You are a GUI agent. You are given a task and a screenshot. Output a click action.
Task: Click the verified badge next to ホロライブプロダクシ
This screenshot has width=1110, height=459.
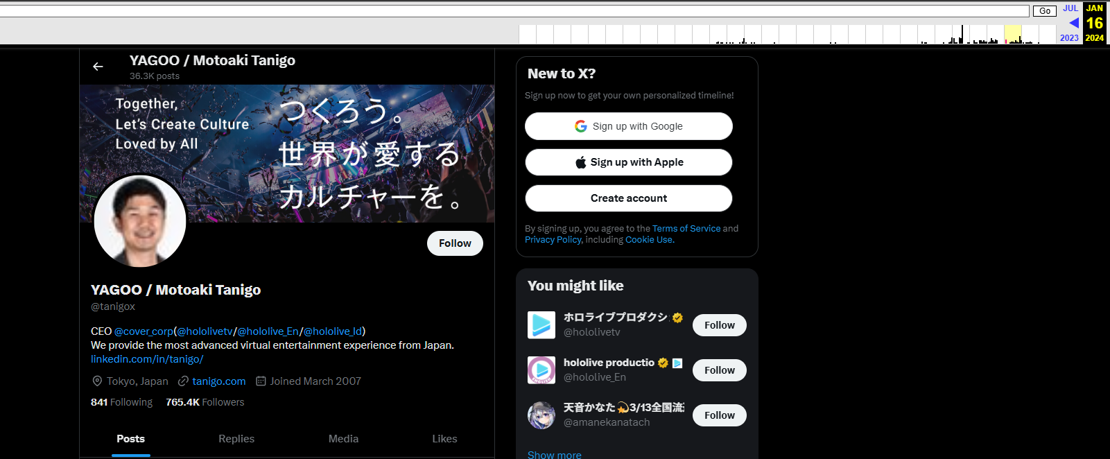(x=677, y=318)
